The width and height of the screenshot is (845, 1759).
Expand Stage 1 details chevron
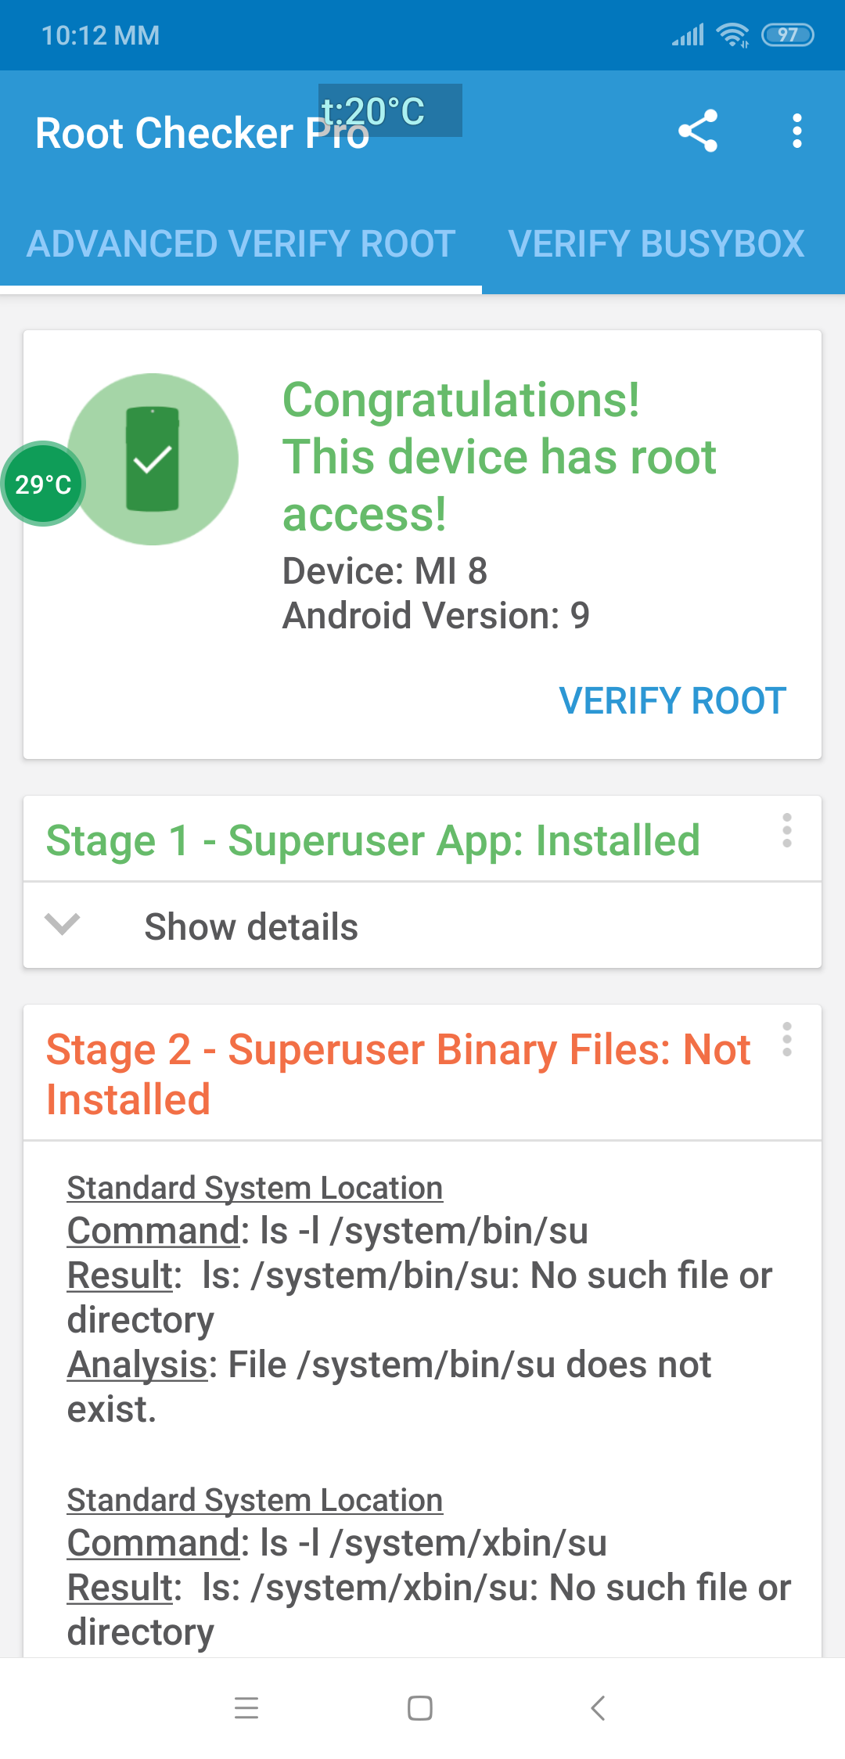pyautogui.click(x=63, y=926)
